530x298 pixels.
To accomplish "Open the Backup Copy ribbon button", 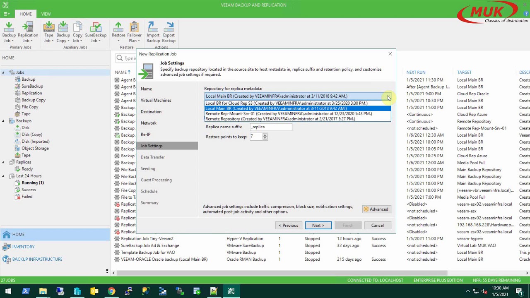I will (x=63, y=32).
